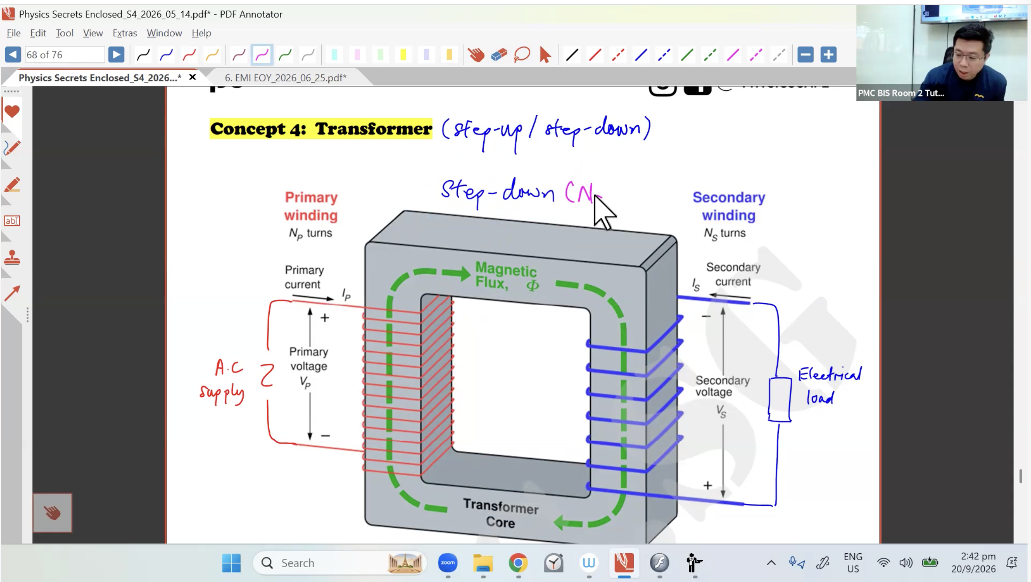Zoom in with the plus button
The height and width of the screenshot is (582, 1031).
click(x=828, y=55)
